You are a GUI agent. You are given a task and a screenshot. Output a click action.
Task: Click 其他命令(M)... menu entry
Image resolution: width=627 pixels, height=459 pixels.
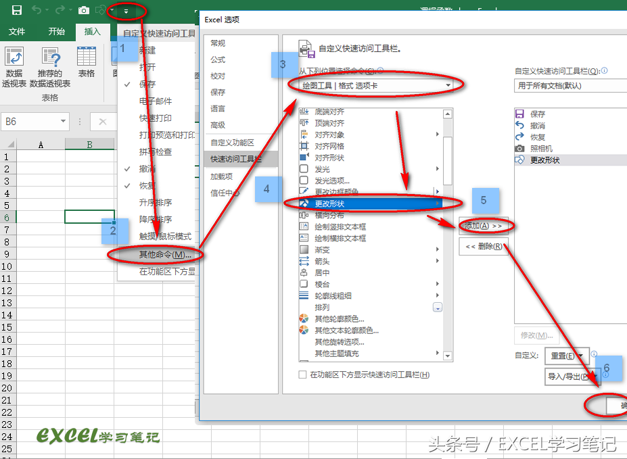[165, 254]
